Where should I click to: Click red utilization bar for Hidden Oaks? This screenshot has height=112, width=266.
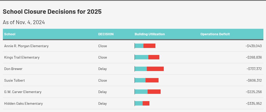pyautogui.click(x=146, y=103)
